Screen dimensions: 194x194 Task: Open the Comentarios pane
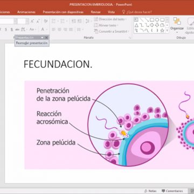[172, 191]
